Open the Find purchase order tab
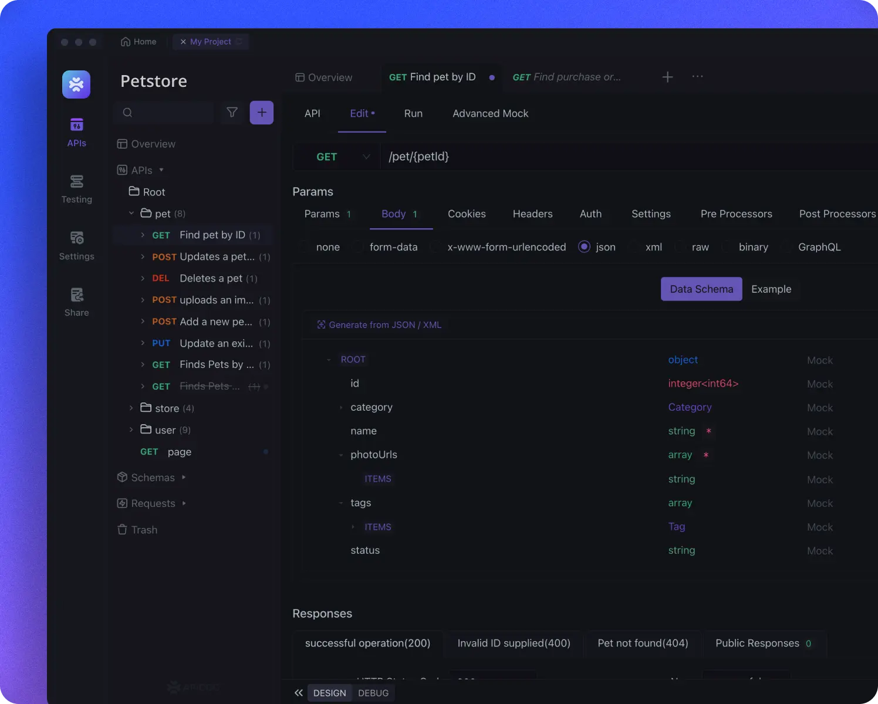Screen dimensions: 878x704 point(567,77)
